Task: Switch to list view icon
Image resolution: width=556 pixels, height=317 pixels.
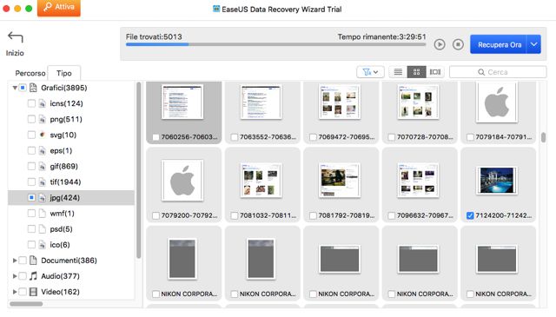Action: pyautogui.click(x=398, y=72)
